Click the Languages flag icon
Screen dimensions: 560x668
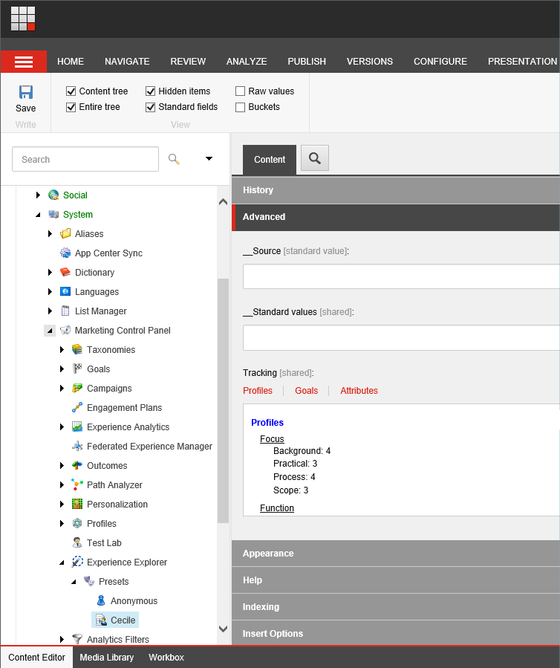pyautogui.click(x=65, y=291)
